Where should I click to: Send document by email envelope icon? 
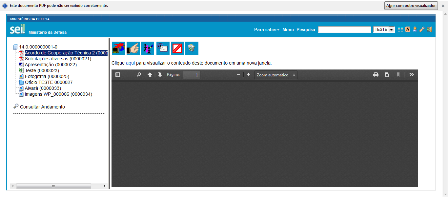[x=163, y=48]
